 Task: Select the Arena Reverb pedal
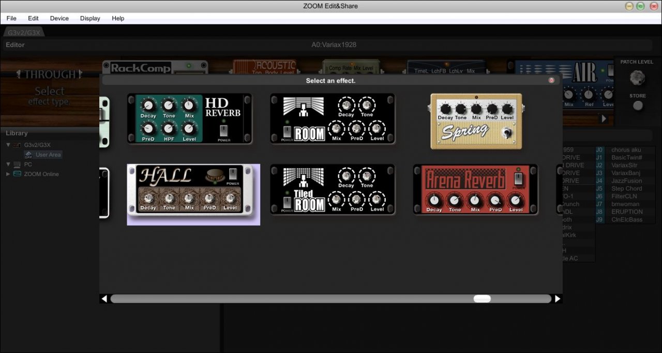pos(475,189)
